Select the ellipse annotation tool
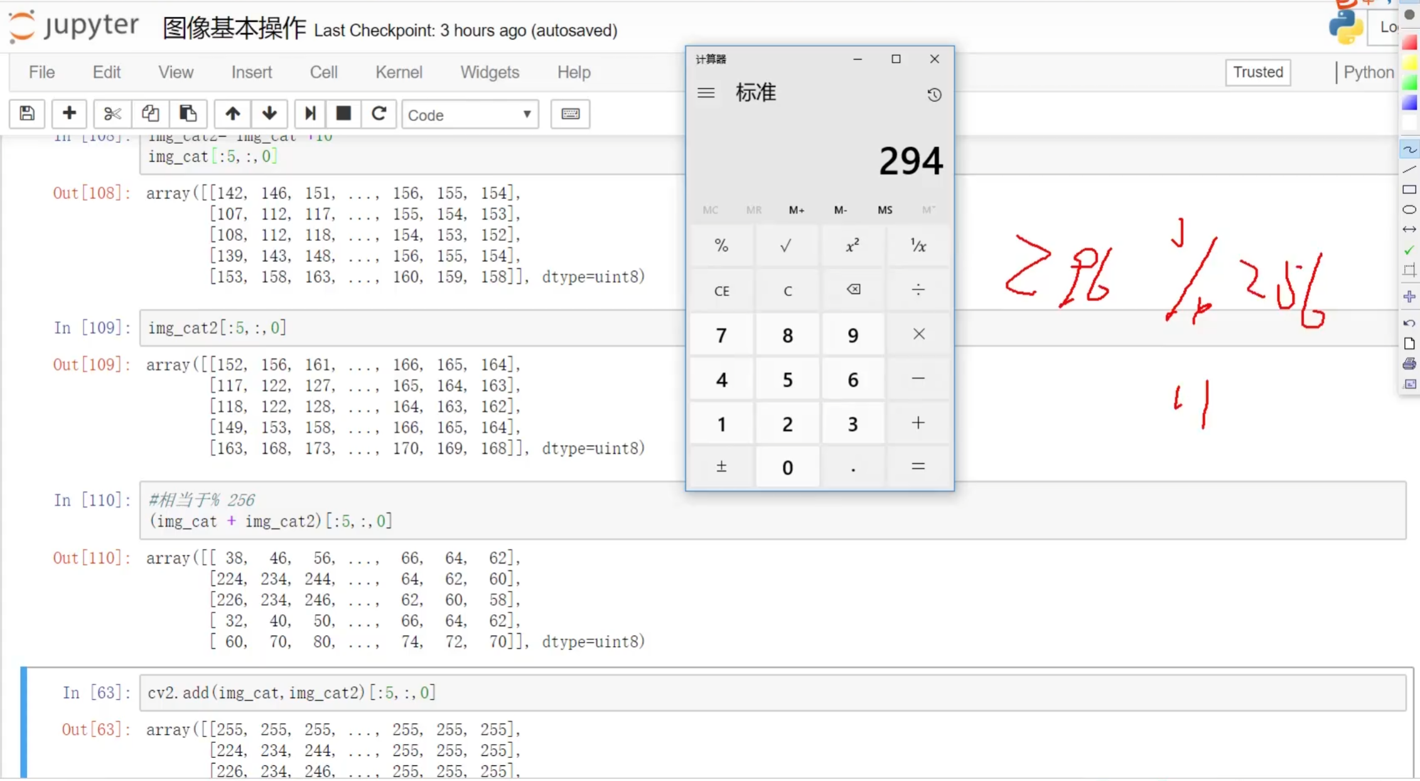The width and height of the screenshot is (1420, 781). pos(1409,210)
